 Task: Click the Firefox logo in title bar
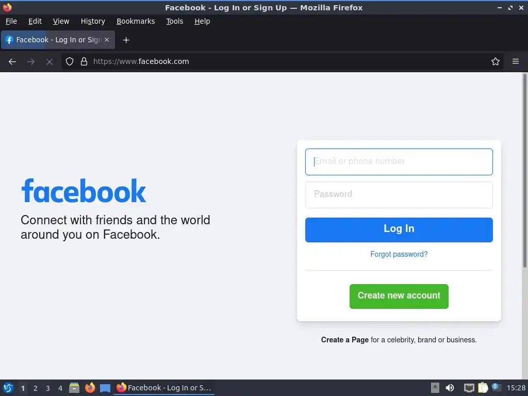click(7, 7)
